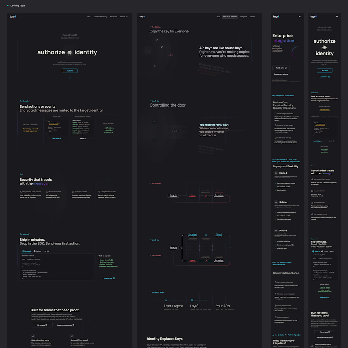The image size is (348, 348).
Task: Select highlighted Zero-Trust Gateway tab on gateway page
Action: point(230,17)
